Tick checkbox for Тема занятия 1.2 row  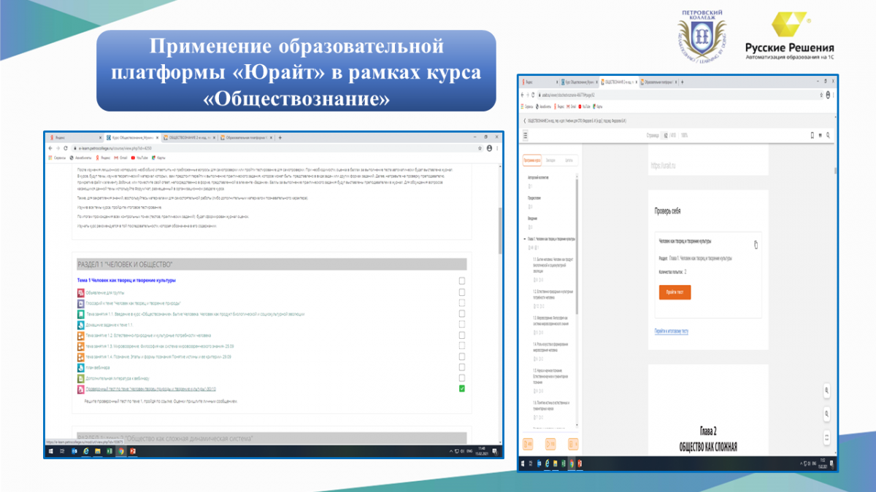coord(461,335)
